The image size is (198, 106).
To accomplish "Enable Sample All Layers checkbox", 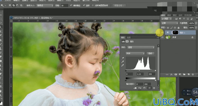I will [x=93, y=5].
